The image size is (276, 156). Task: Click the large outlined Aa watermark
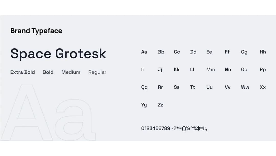click(48, 113)
